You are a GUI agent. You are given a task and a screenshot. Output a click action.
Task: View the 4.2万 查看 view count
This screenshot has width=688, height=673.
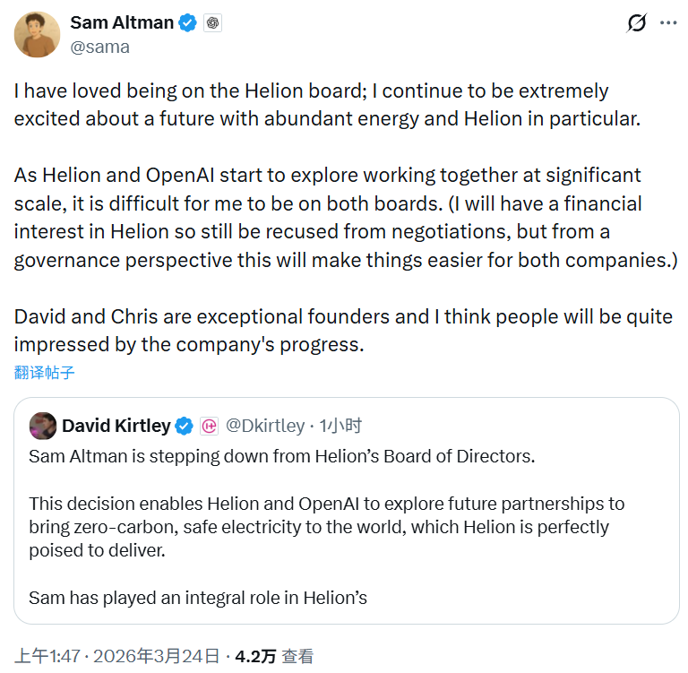(274, 657)
